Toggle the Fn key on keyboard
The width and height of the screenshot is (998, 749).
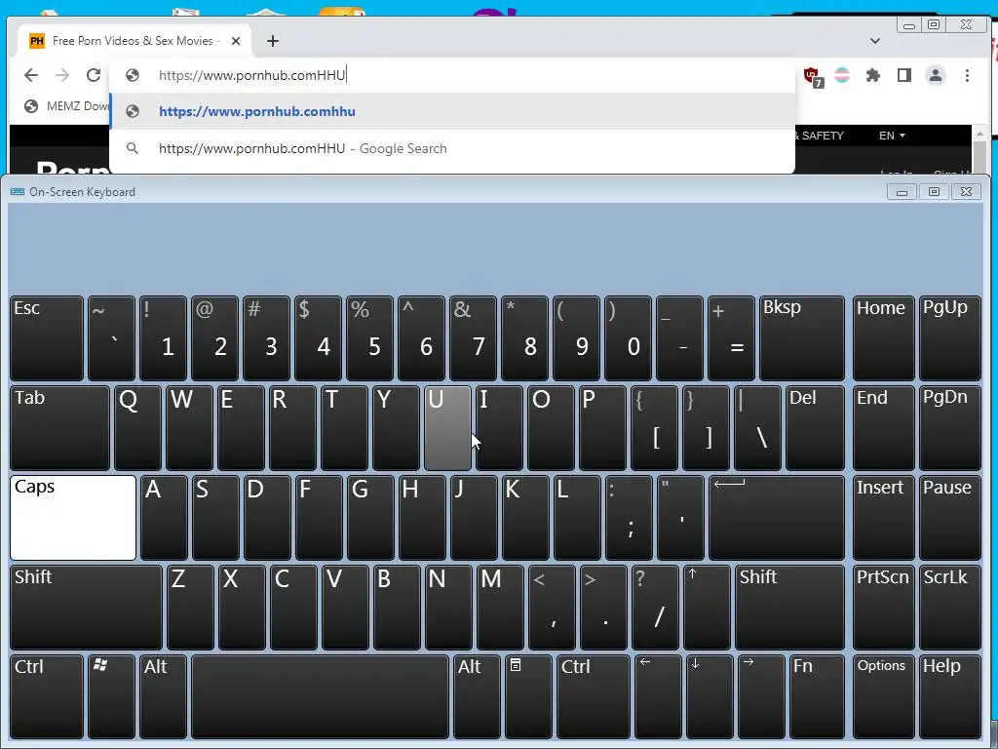[817, 696]
